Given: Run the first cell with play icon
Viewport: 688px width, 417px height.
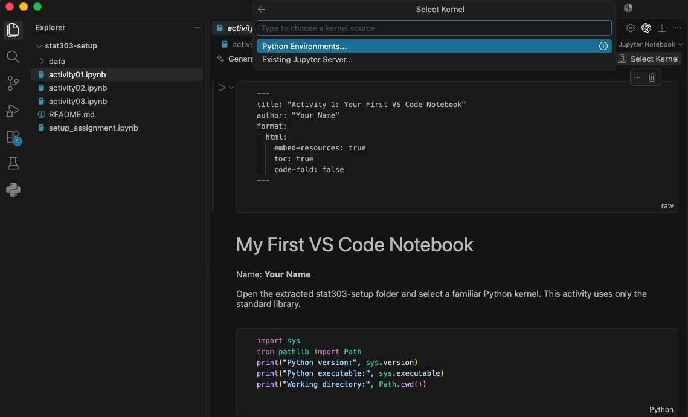Looking at the screenshot, I should point(222,88).
